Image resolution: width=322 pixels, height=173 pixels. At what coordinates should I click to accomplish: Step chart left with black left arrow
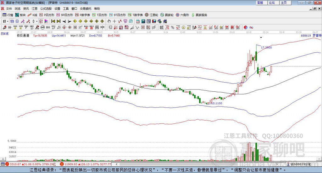(64, 21)
